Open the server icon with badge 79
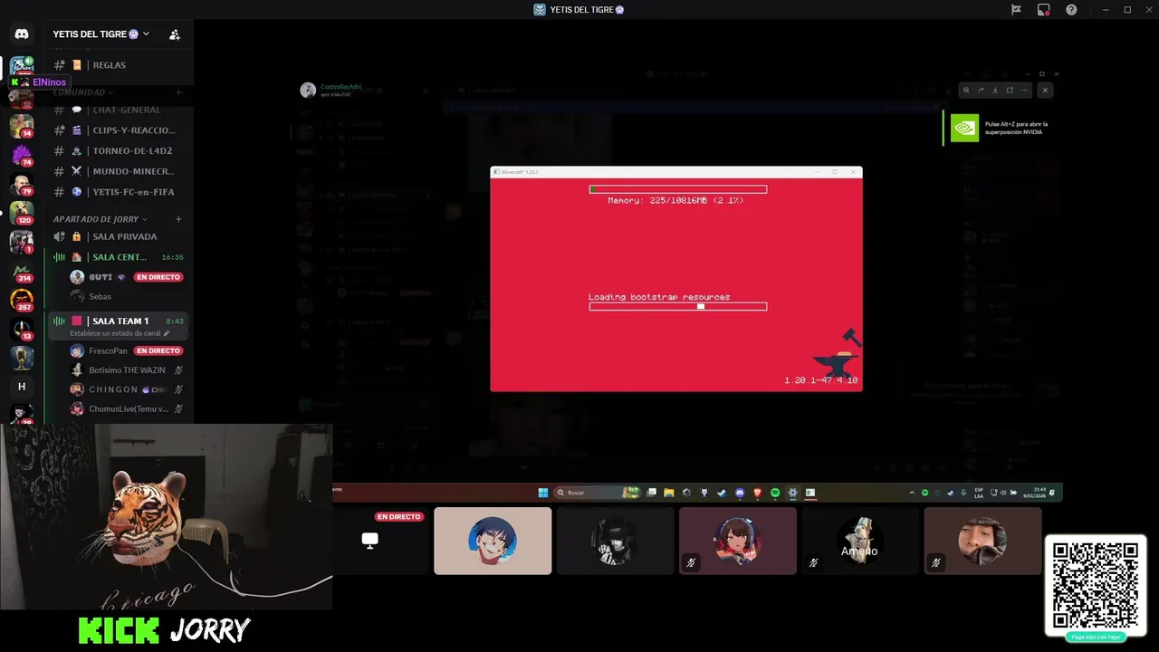This screenshot has width=1159, height=652. point(22,184)
